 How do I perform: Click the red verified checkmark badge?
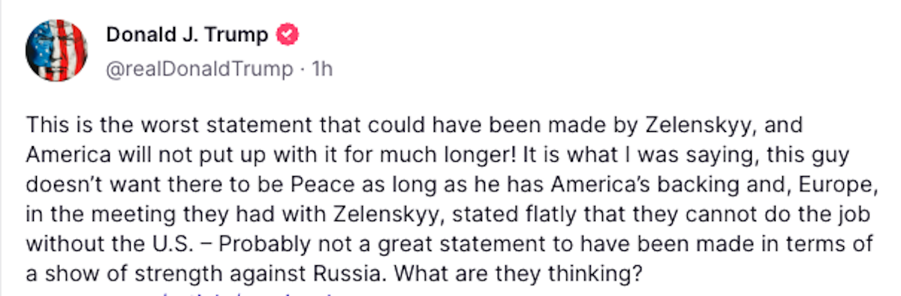coord(289,34)
